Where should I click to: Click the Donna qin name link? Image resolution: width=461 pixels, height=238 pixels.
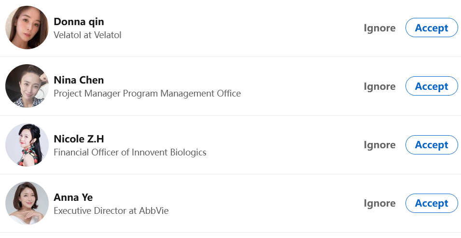[x=79, y=22]
